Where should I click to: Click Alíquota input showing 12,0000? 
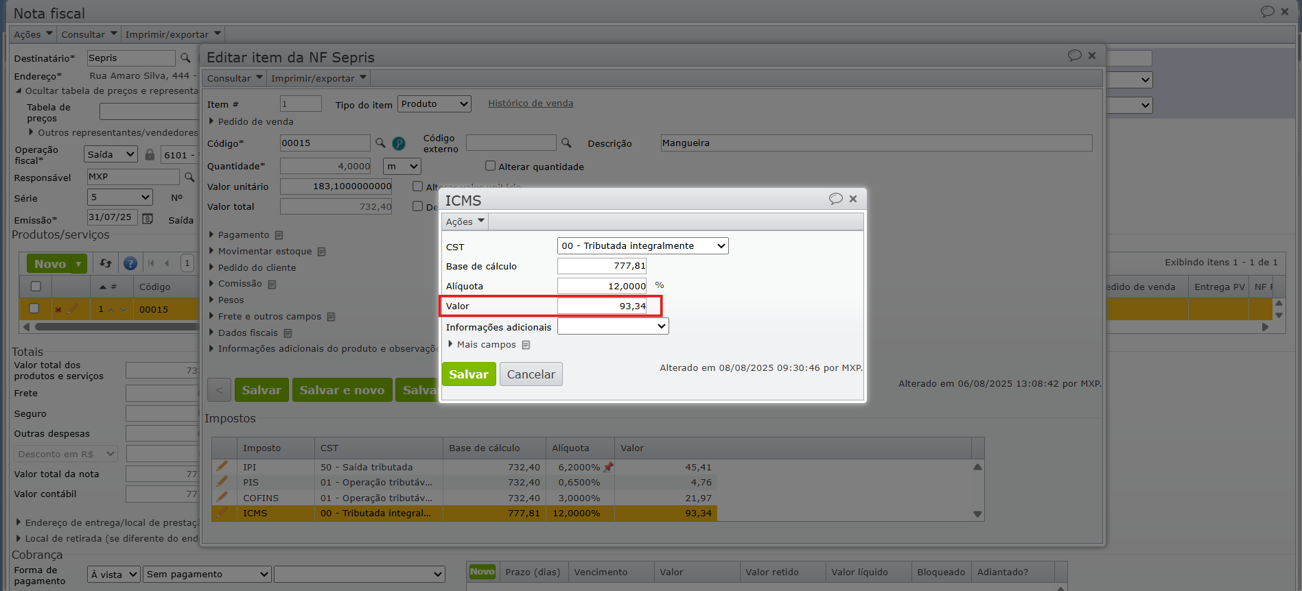coord(602,286)
